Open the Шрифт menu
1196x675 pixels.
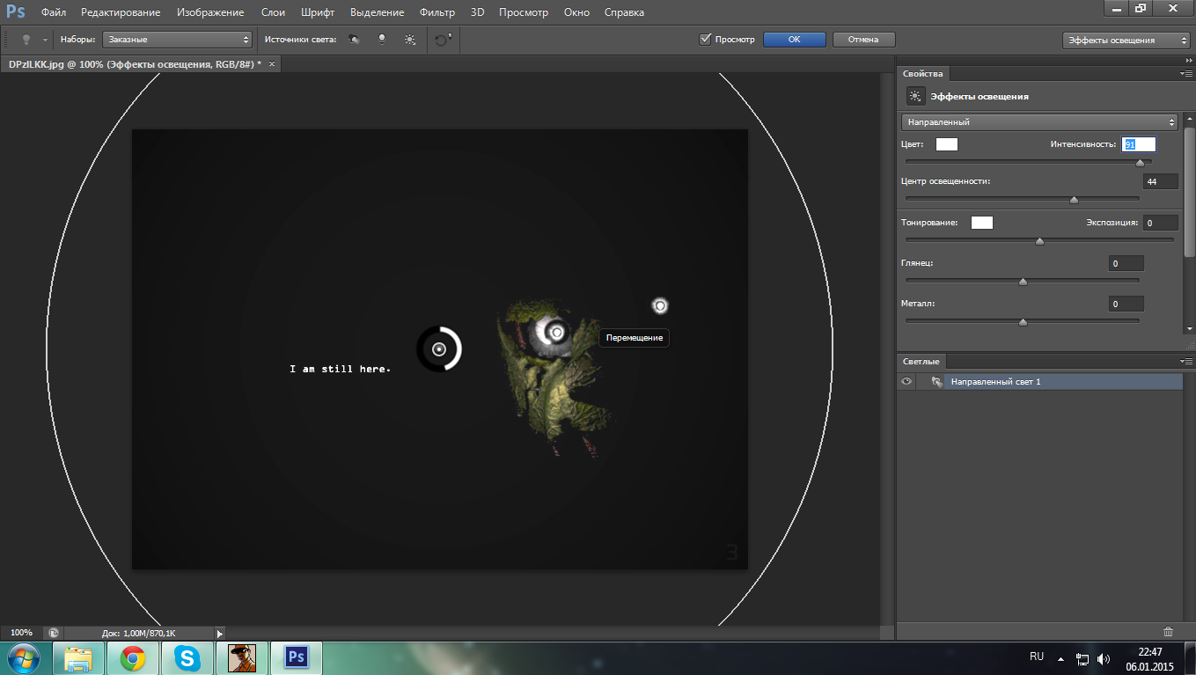point(318,12)
